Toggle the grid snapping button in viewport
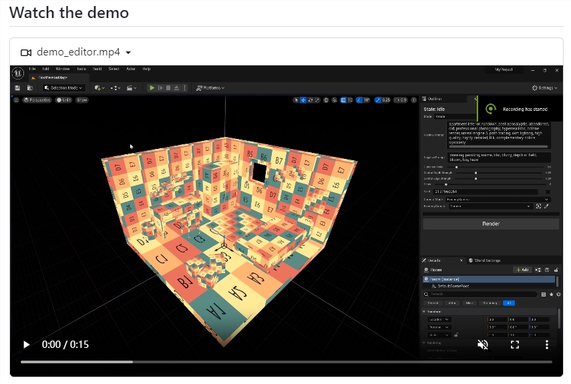 [x=343, y=100]
